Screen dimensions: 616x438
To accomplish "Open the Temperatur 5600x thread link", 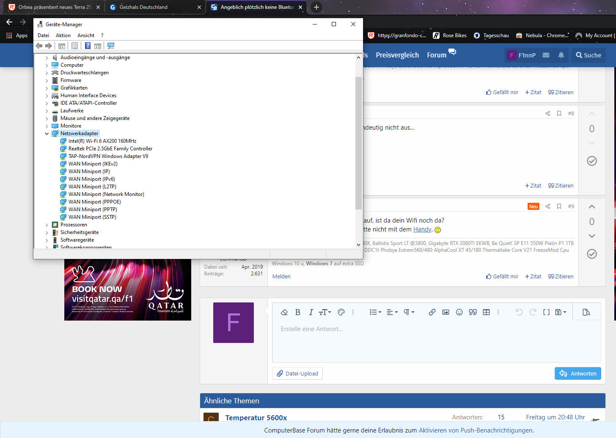I will click(256, 417).
